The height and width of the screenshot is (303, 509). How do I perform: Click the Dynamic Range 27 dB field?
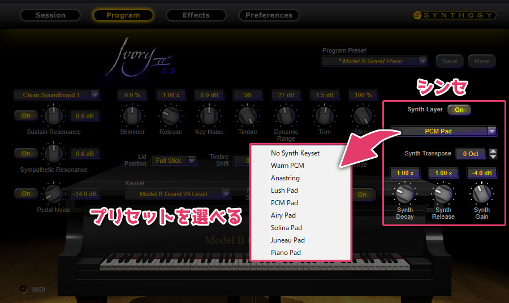click(286, 95)
